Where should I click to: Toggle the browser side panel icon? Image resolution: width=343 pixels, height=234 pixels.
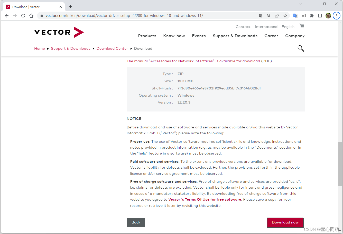point(320,16)
